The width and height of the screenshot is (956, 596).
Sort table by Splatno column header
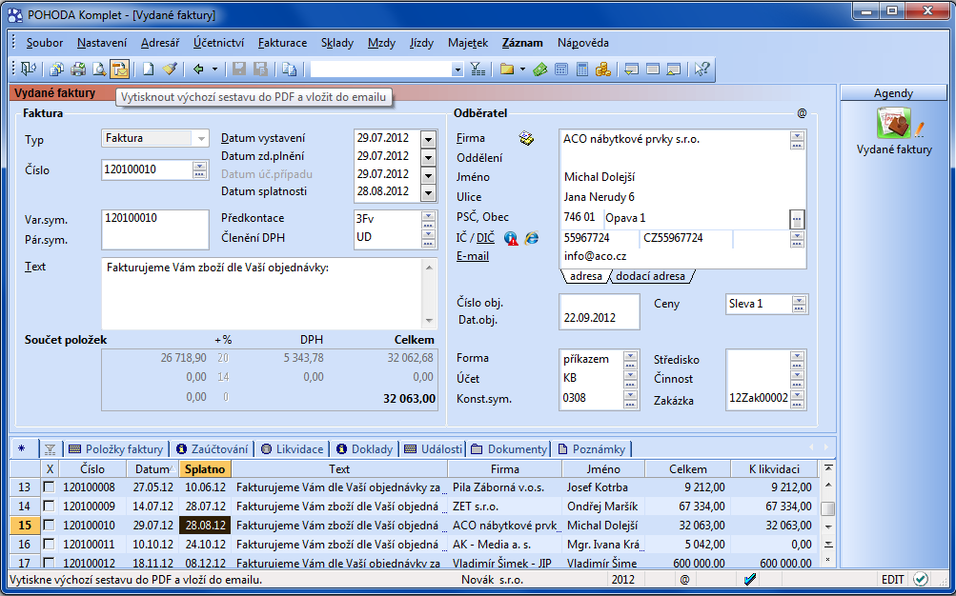click(206, 468)
